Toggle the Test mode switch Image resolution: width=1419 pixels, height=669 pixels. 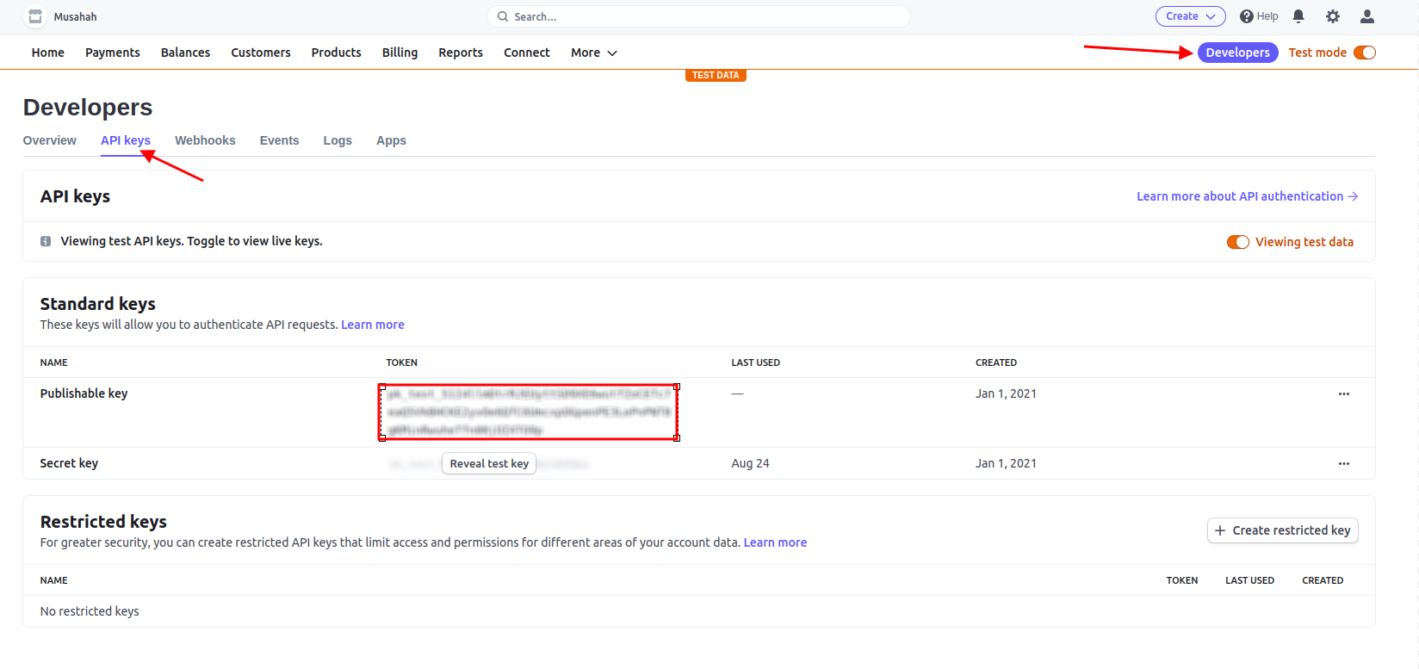[x=1364, y=53]
